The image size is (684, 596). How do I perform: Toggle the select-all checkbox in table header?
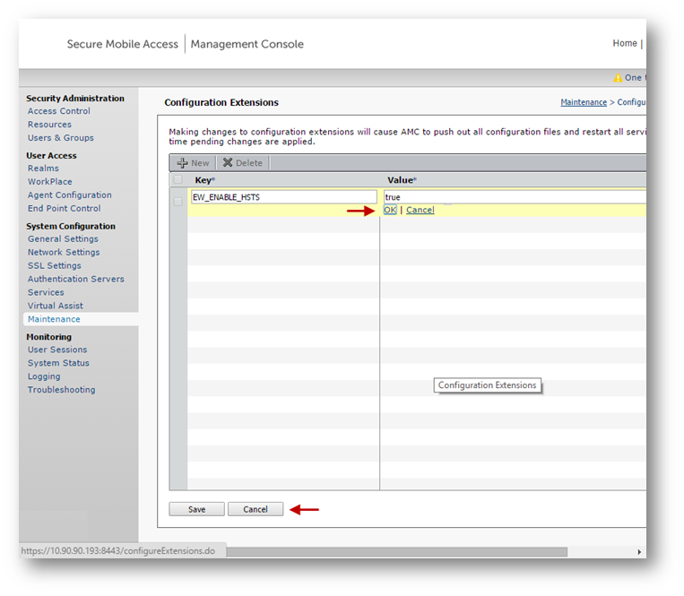(177, 180)
